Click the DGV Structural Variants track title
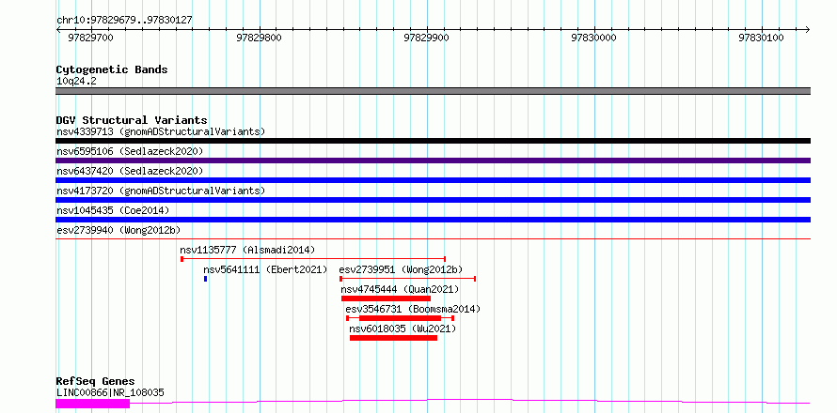 pos(132,120)
